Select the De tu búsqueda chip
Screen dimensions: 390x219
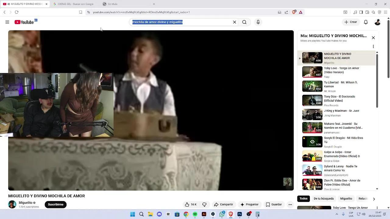324,199
